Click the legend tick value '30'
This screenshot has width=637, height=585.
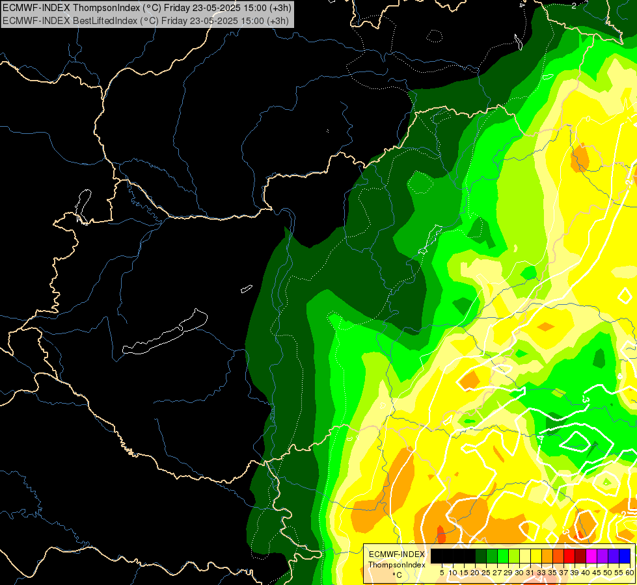pyautogui.click(x=519, y=573)
